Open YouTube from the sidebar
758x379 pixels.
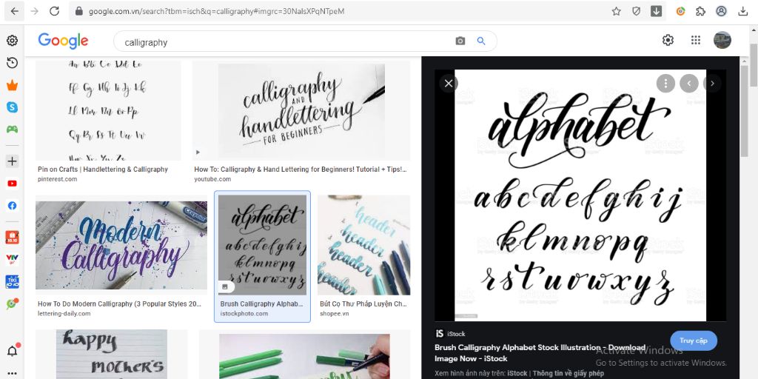[x=12, y=184]
